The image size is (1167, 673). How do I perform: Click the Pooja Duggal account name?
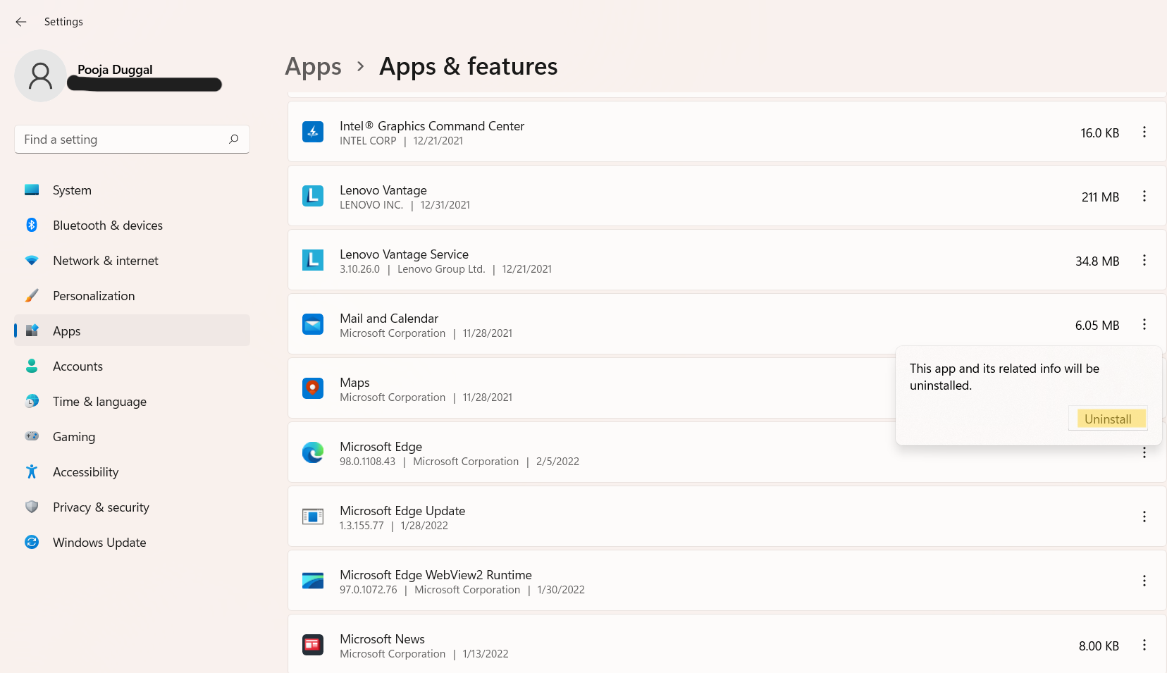(x=115, y=69)
